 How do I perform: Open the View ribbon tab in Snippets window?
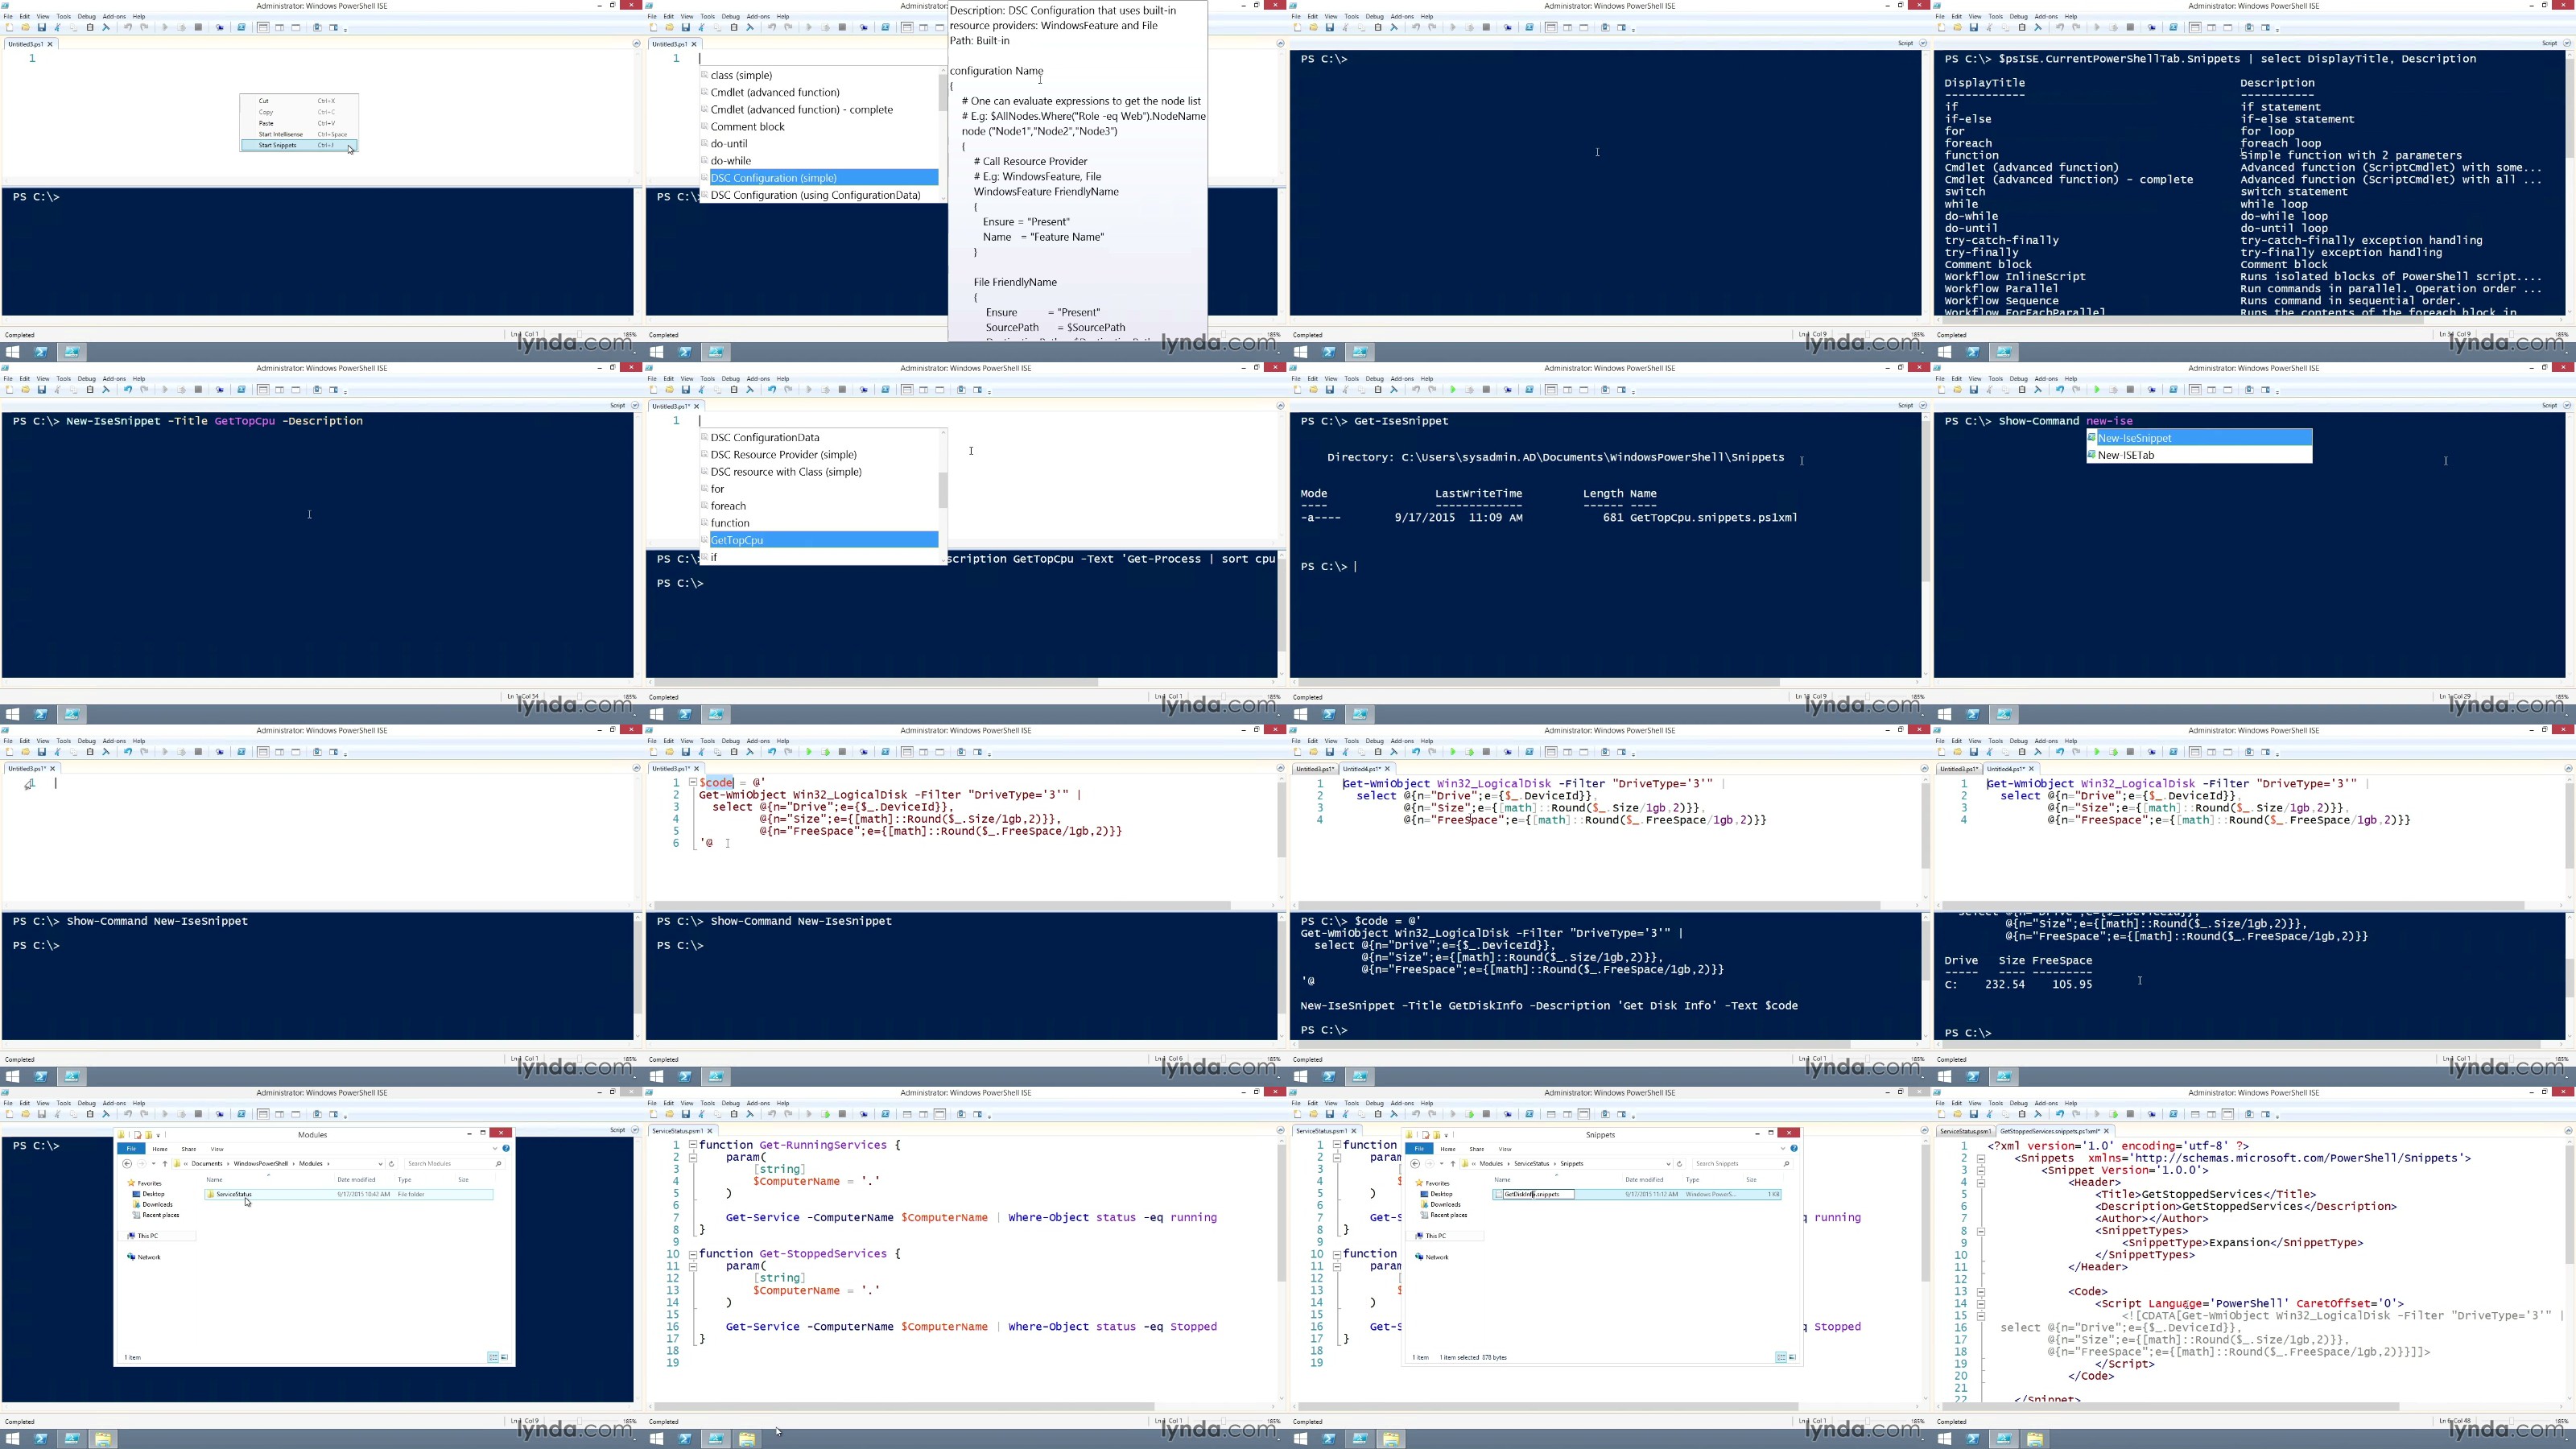coord(1505,1149)
